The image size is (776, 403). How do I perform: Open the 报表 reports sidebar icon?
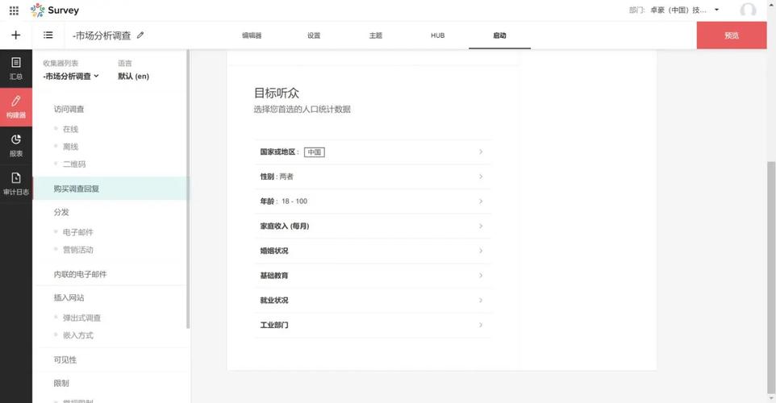[16, 146]
